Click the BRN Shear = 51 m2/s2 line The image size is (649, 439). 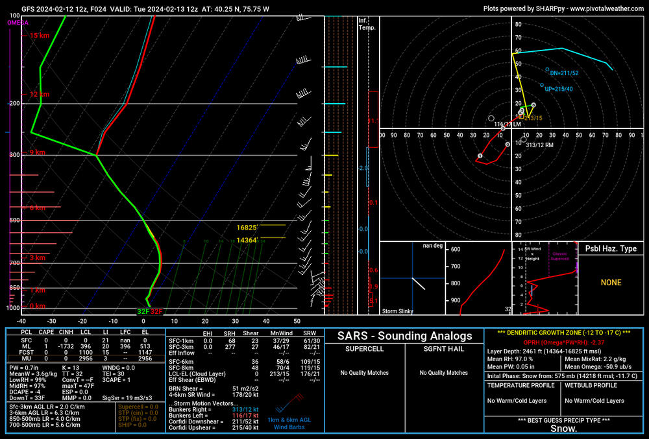214,388
